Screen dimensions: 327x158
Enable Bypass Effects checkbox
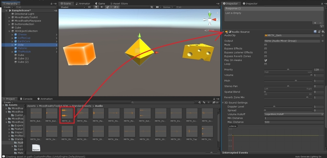[266, 49]
